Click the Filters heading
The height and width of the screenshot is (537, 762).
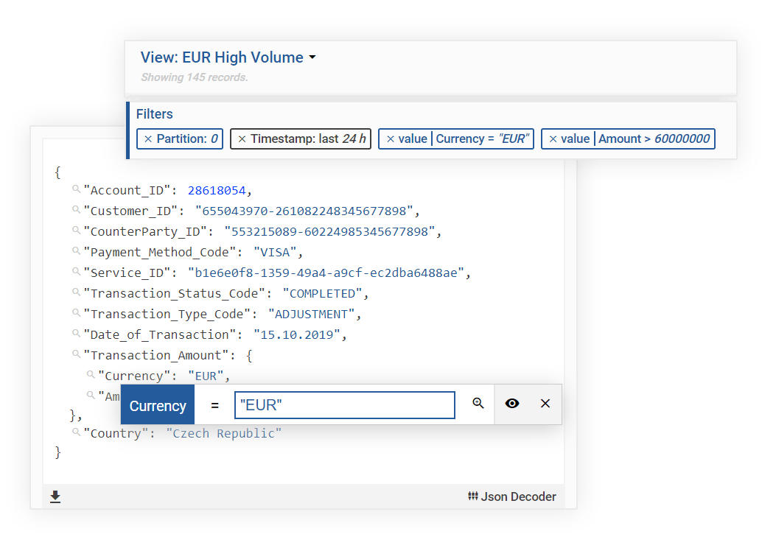coord(155,113)
